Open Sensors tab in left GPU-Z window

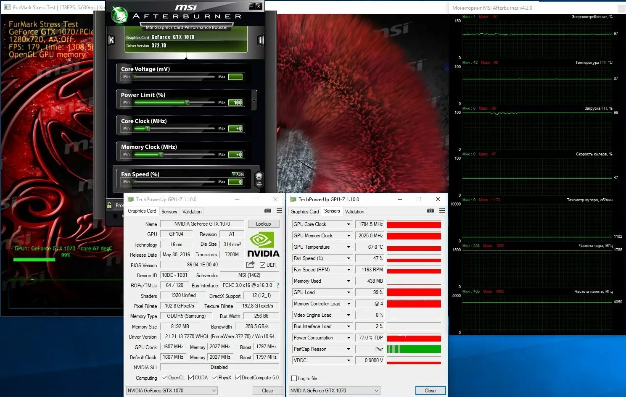point(169,212)
